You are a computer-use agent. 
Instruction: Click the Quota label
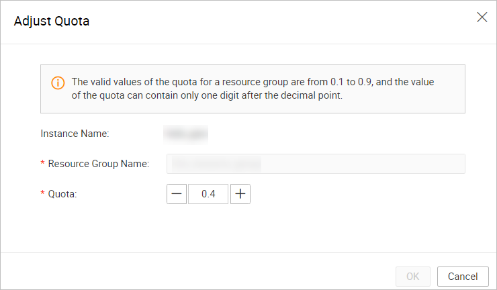coord(62,194)
